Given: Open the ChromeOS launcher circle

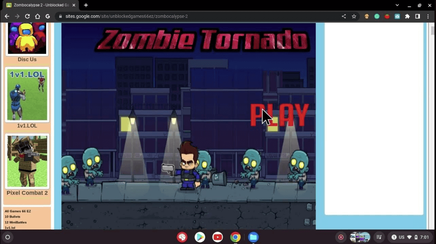Looking at the screenshot, I should point(8,237).
